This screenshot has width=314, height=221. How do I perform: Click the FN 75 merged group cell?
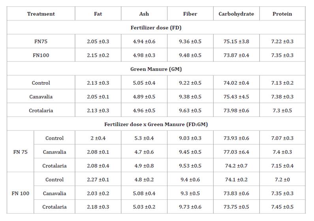tap(20, 152)
